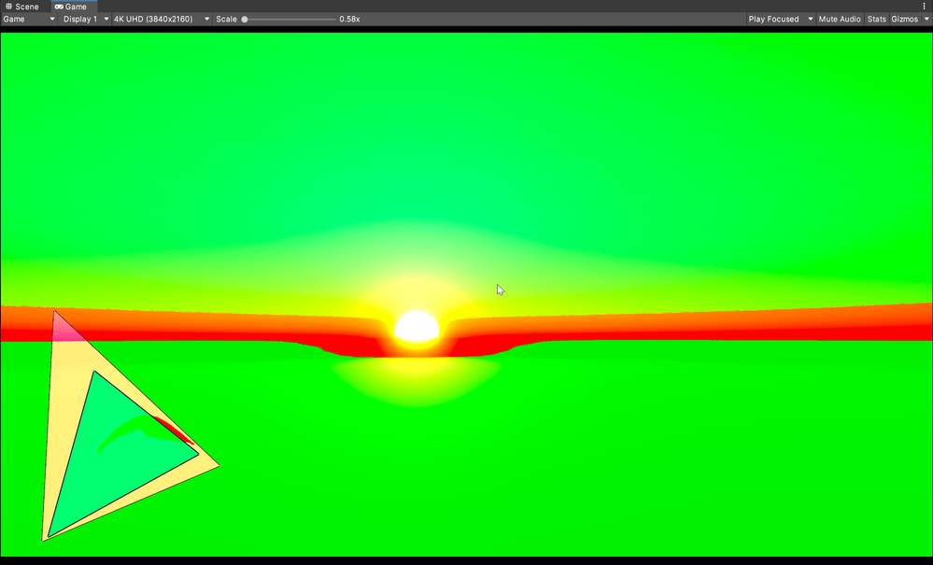933x565 pixels.
Task: Open the Play Focused behavior dropdown
Action: [x=775, y=19]
